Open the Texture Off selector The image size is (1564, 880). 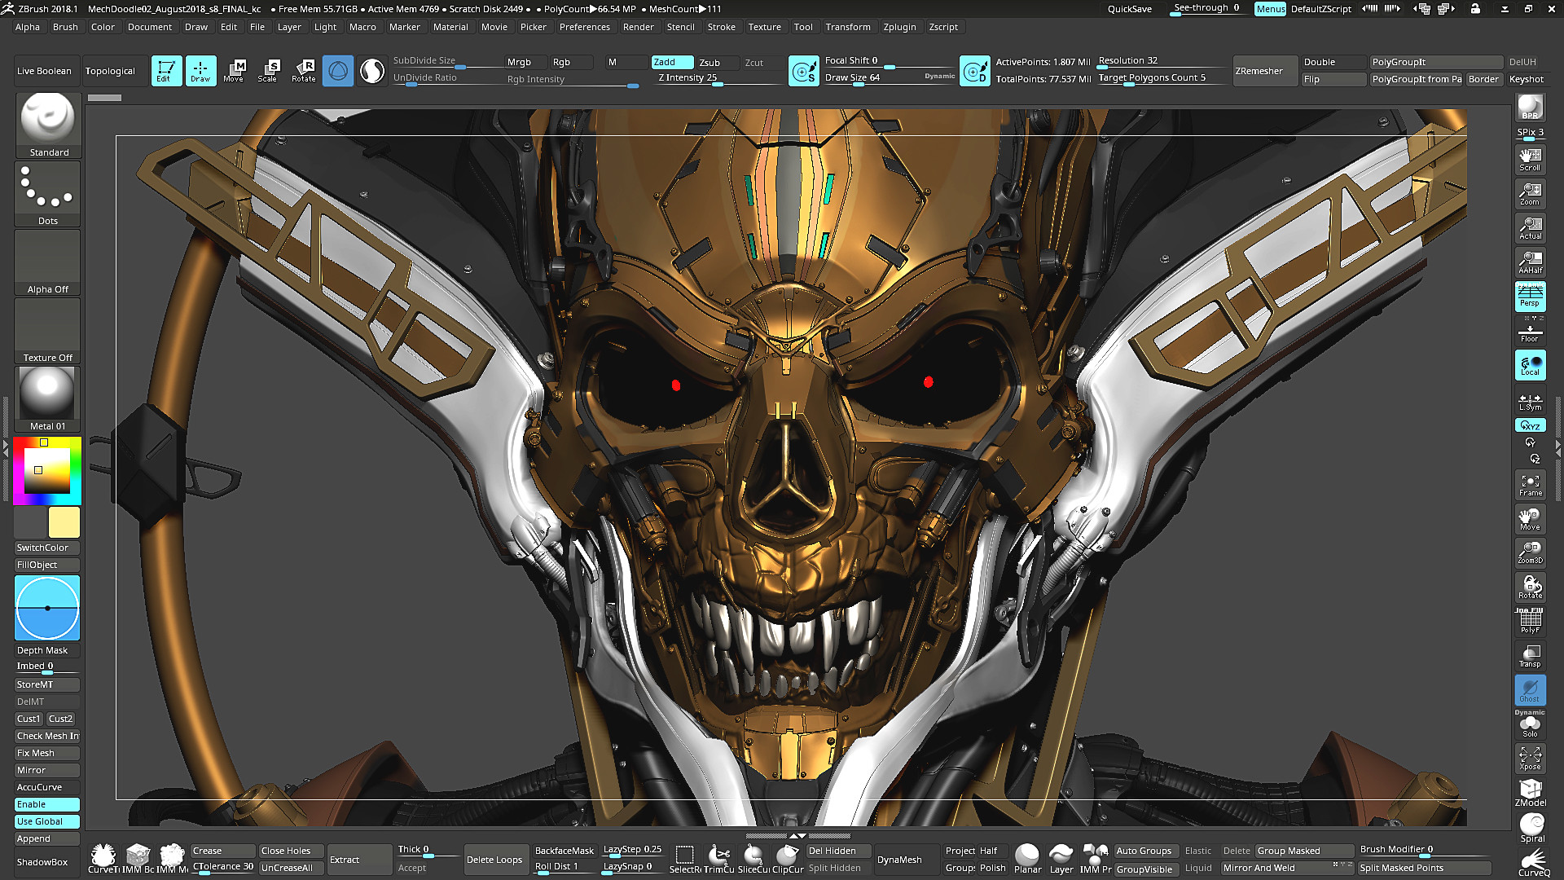click(48, 331)
